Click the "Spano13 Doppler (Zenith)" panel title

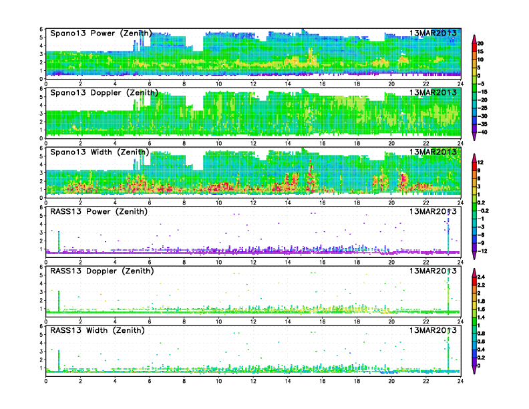pyautogui.click(x=104, y=93)
